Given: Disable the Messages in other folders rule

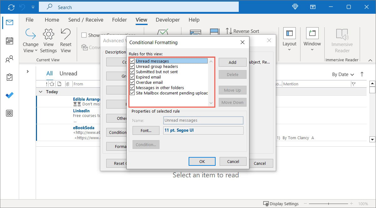Looking at the screenshot, I should [132, 88].
